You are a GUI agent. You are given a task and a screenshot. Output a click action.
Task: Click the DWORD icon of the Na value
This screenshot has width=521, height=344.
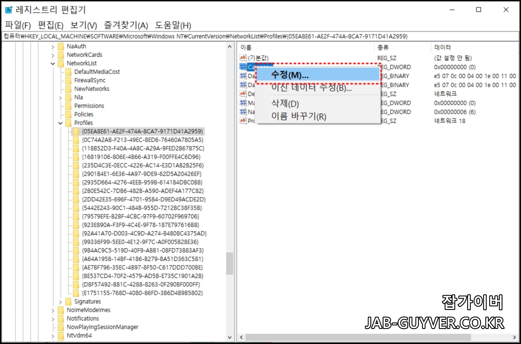click(243, 112)
